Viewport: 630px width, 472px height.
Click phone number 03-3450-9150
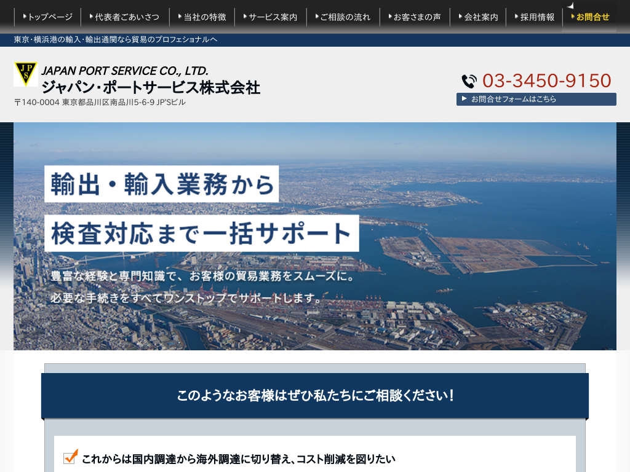[x=546, y=81]
